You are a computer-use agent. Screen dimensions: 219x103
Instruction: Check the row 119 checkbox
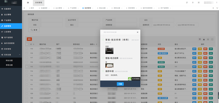pyautogui.click(x=27, y=49)
